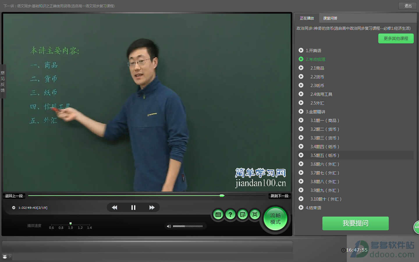Click play icon for 2.2货币
Screen dimensions: 419x262
(x=301, y=77)
